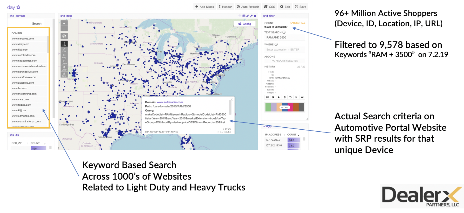Click RESET ALL filters
This screenshot has height=213, width=464.
coord(298,23)
